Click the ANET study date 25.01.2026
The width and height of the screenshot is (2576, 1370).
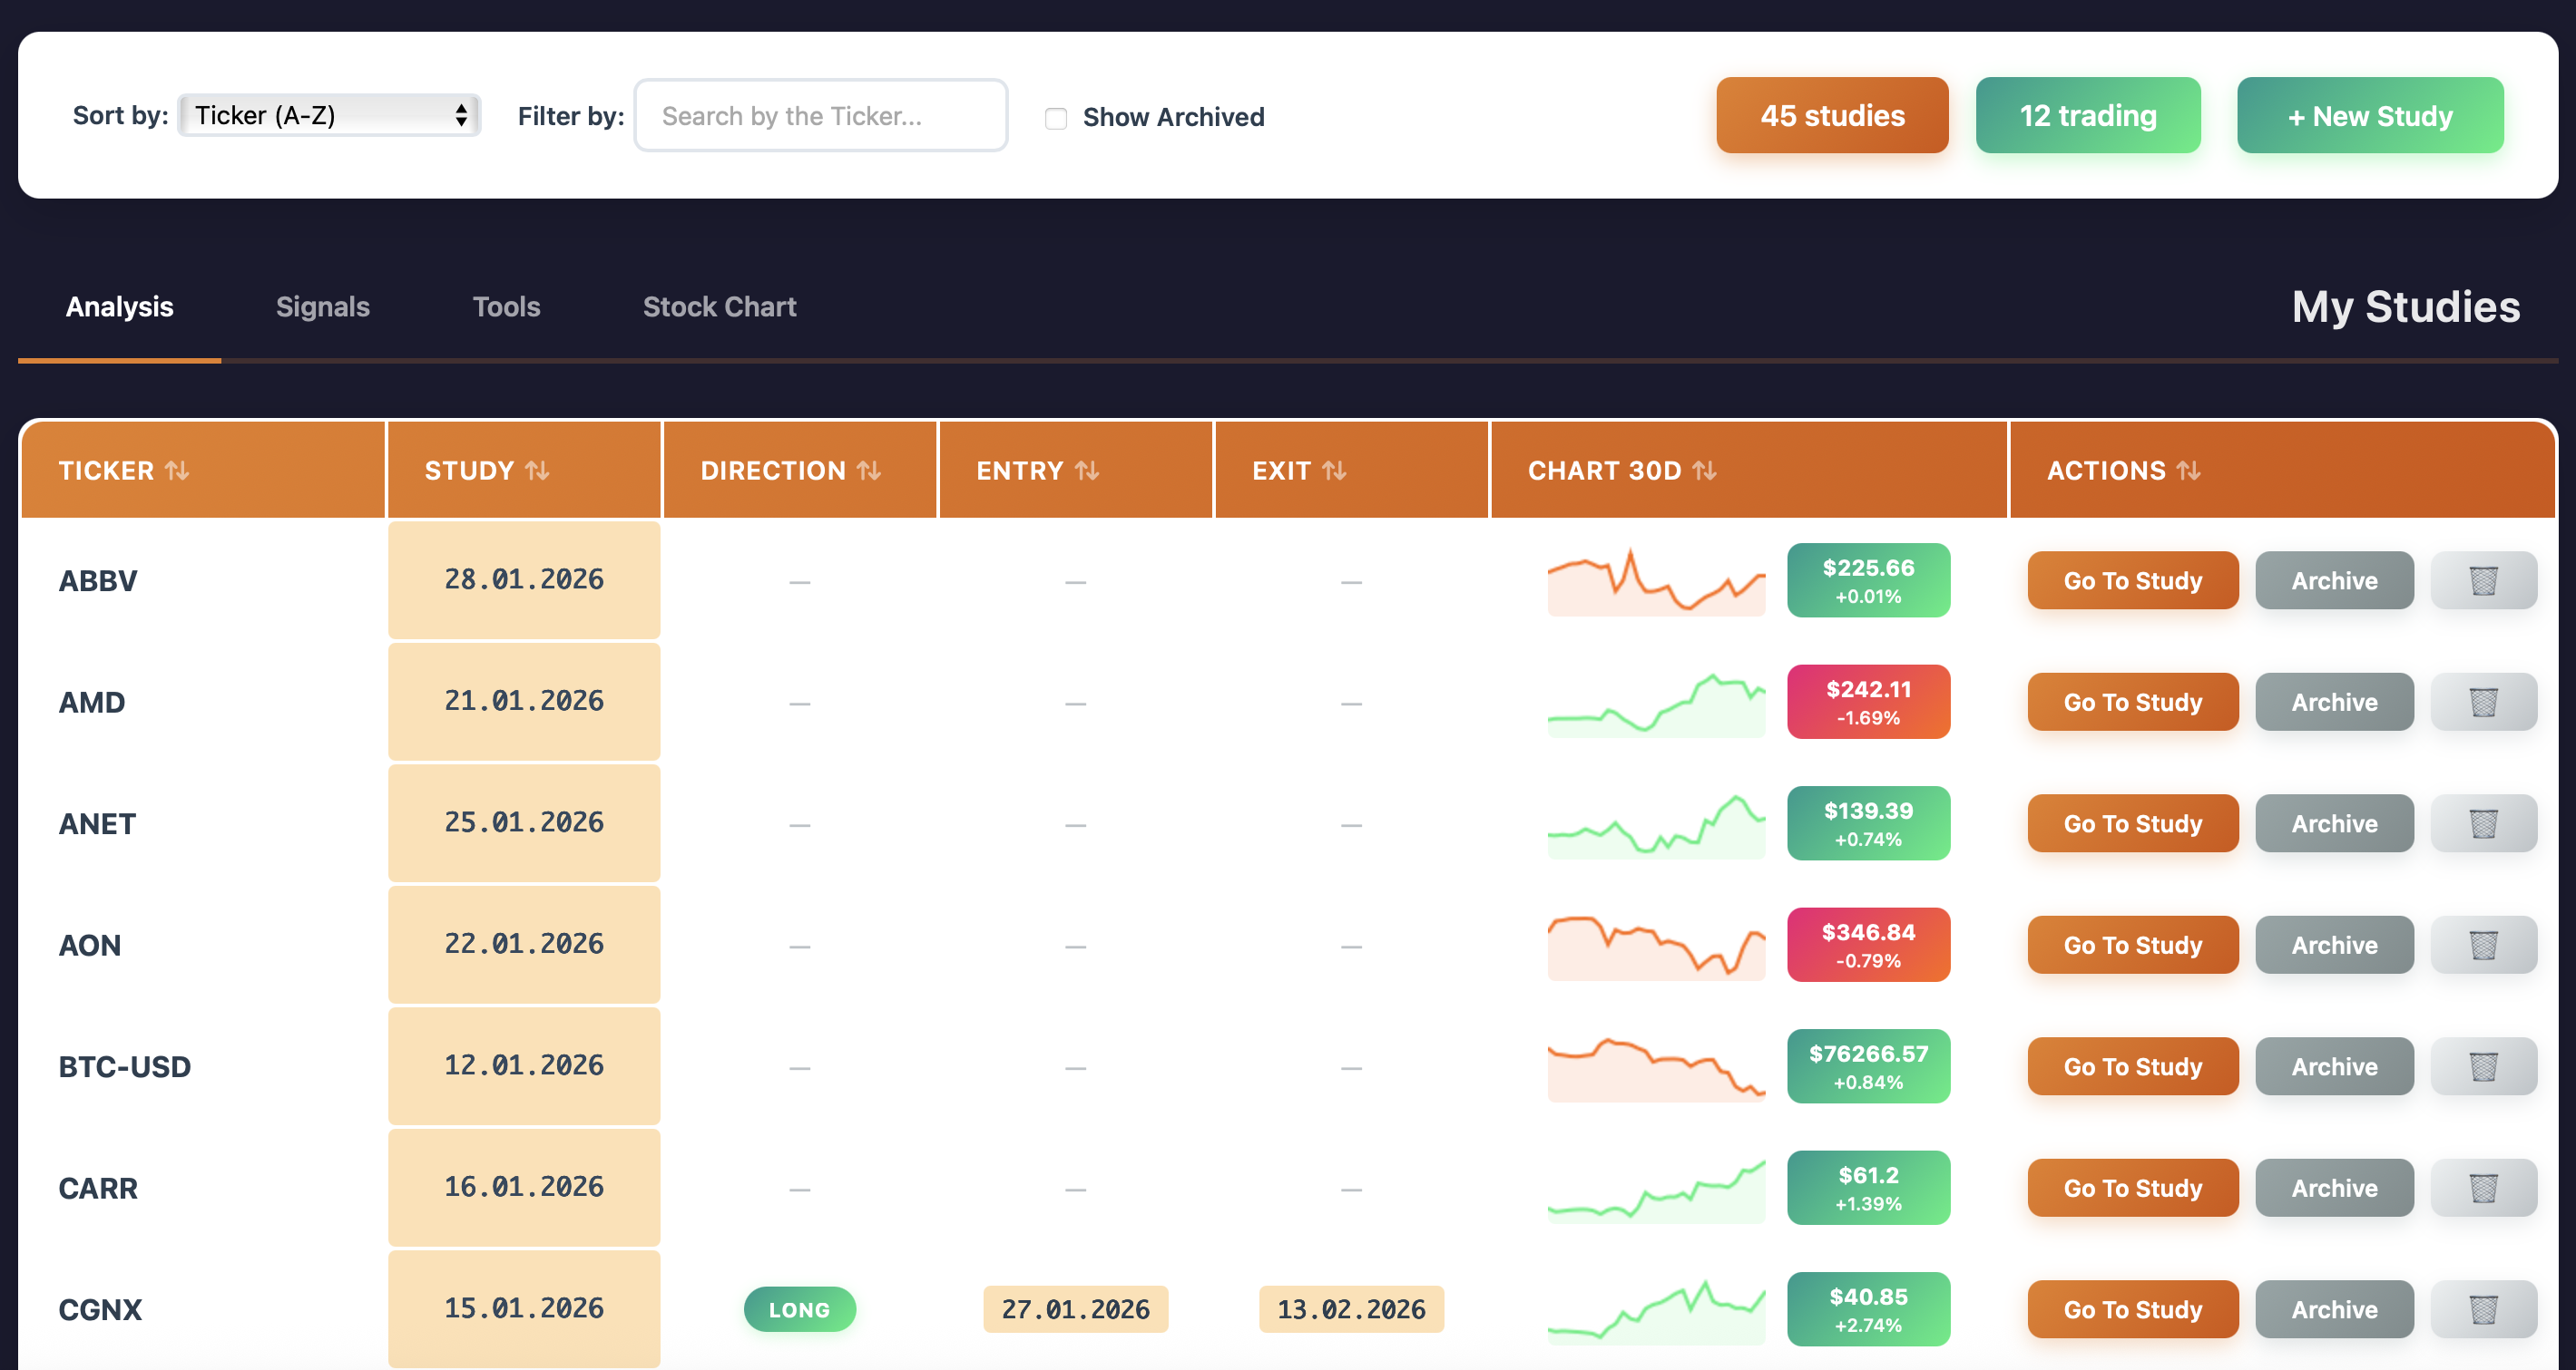524,822
